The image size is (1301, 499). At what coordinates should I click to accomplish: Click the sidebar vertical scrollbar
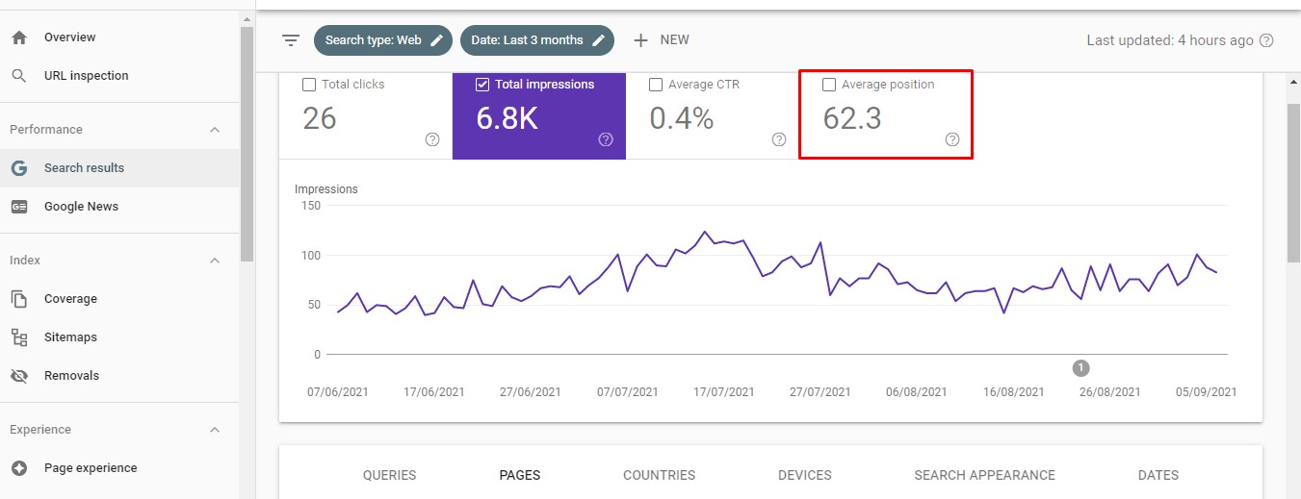[x=247, y=144]
